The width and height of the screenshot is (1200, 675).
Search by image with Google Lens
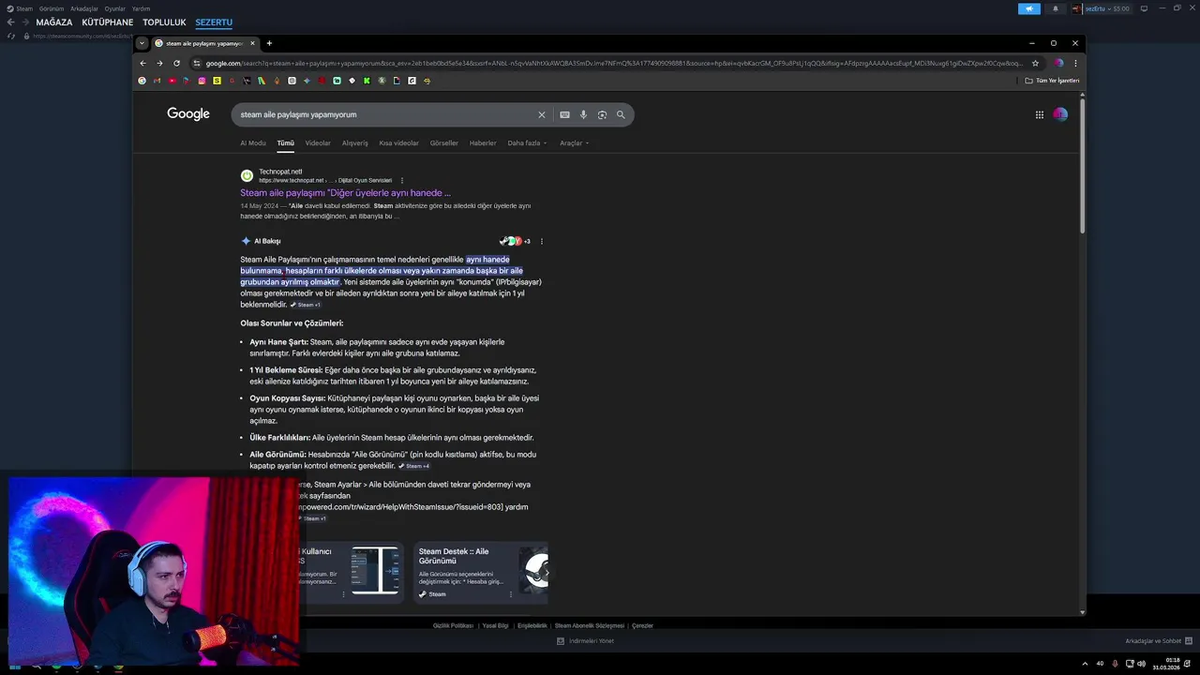coord(602,114)
